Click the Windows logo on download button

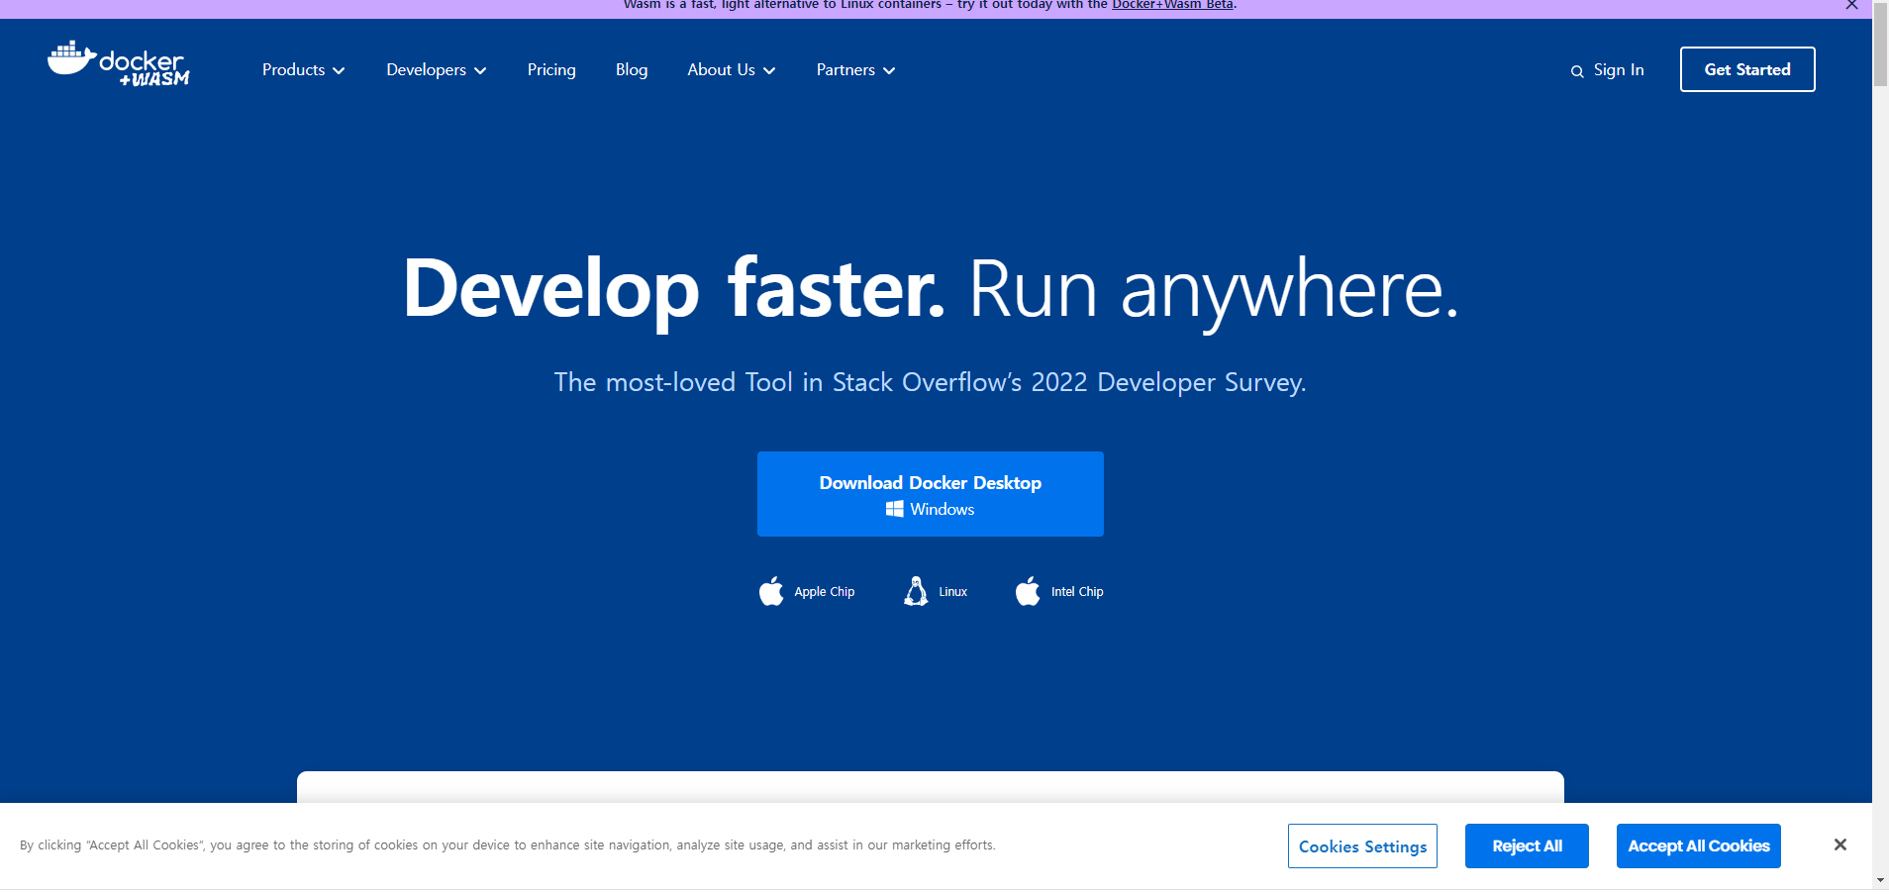point(894,509)
